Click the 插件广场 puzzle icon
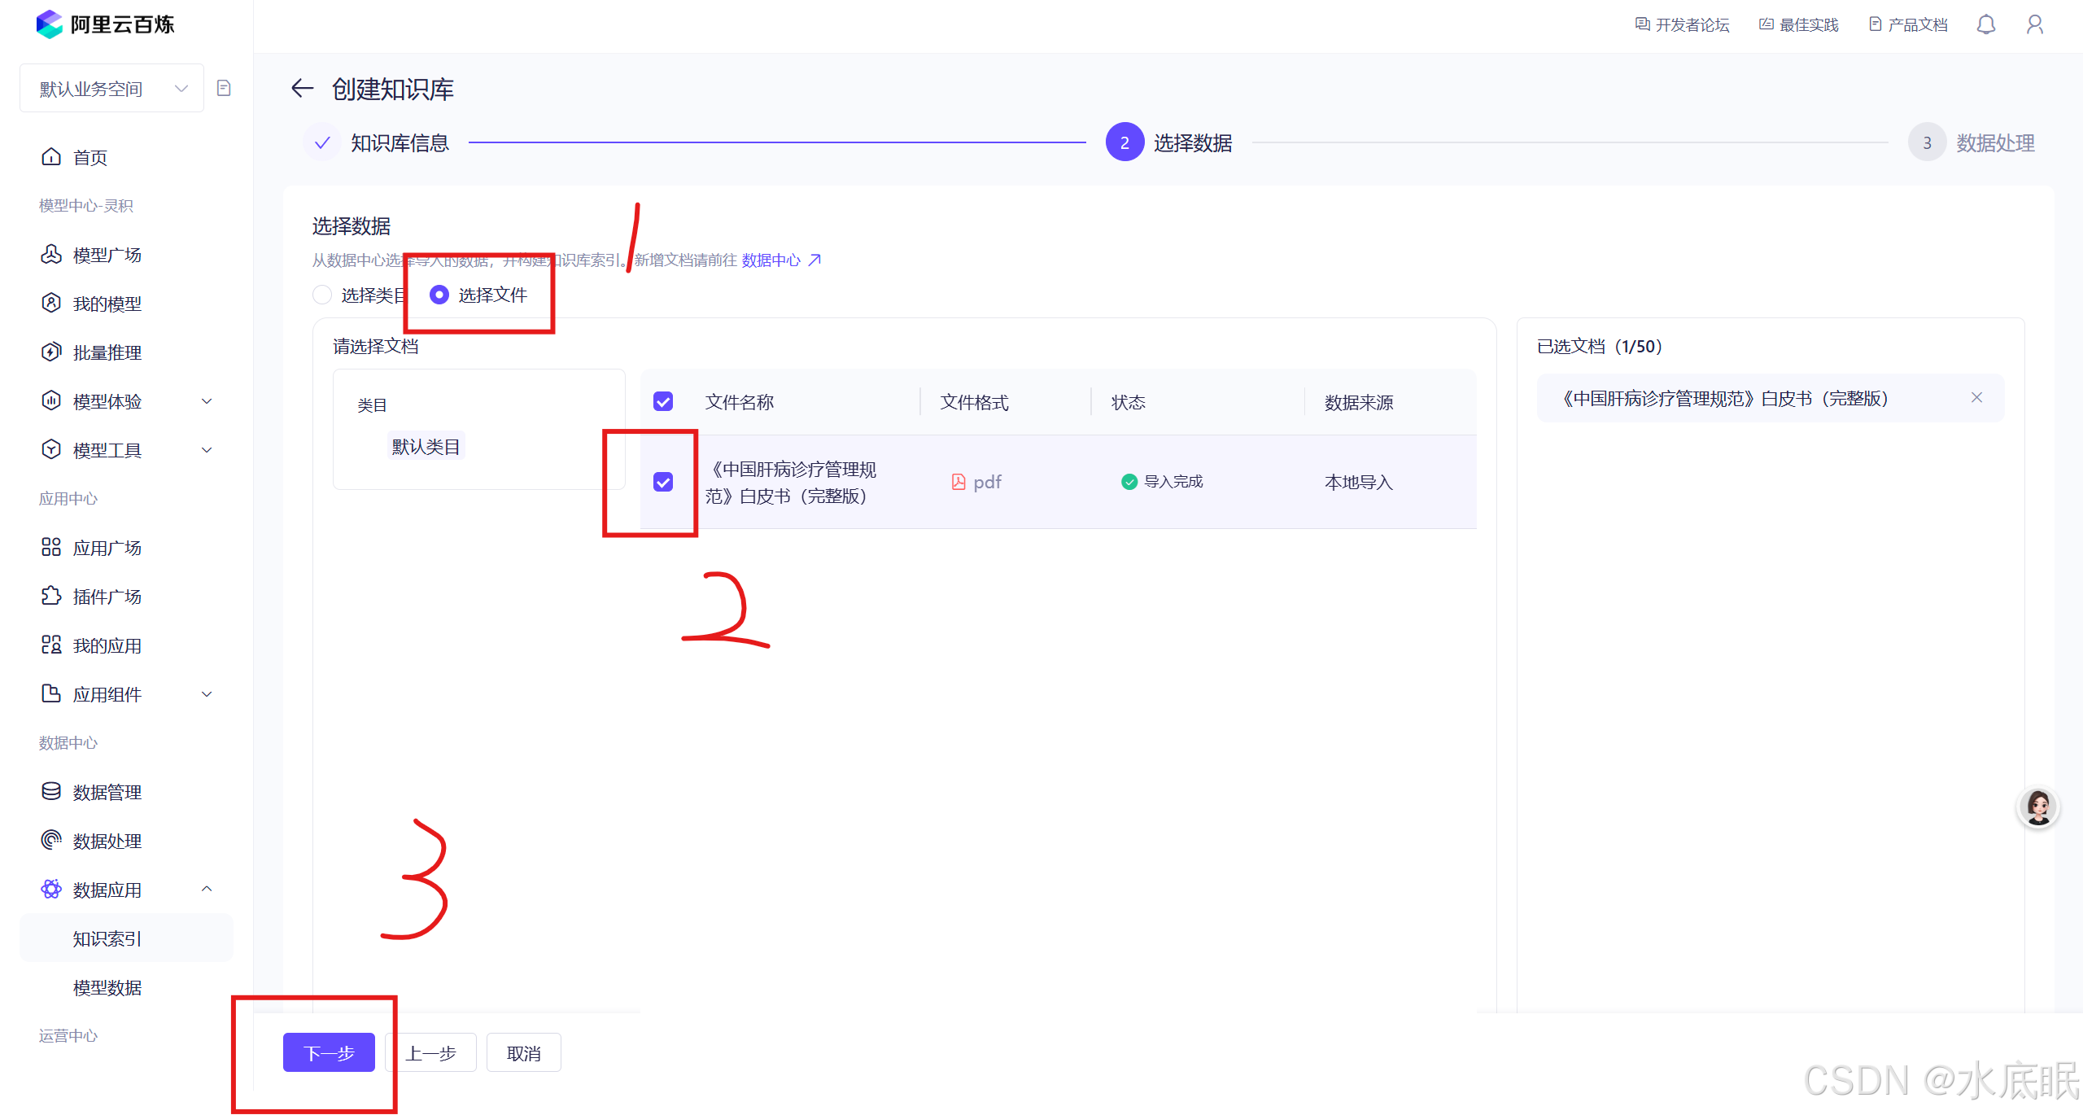The height and width of the screenshot is (1115, 2083). [51, 596]
